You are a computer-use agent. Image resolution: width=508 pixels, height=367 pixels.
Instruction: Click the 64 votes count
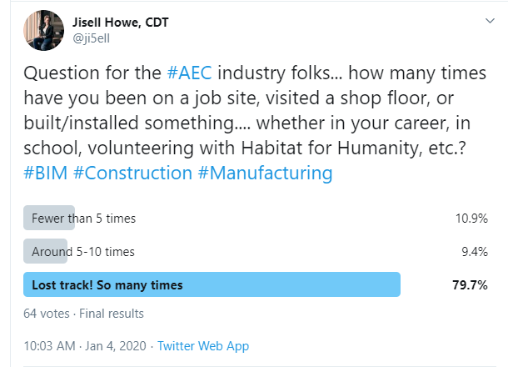point(47,314)
